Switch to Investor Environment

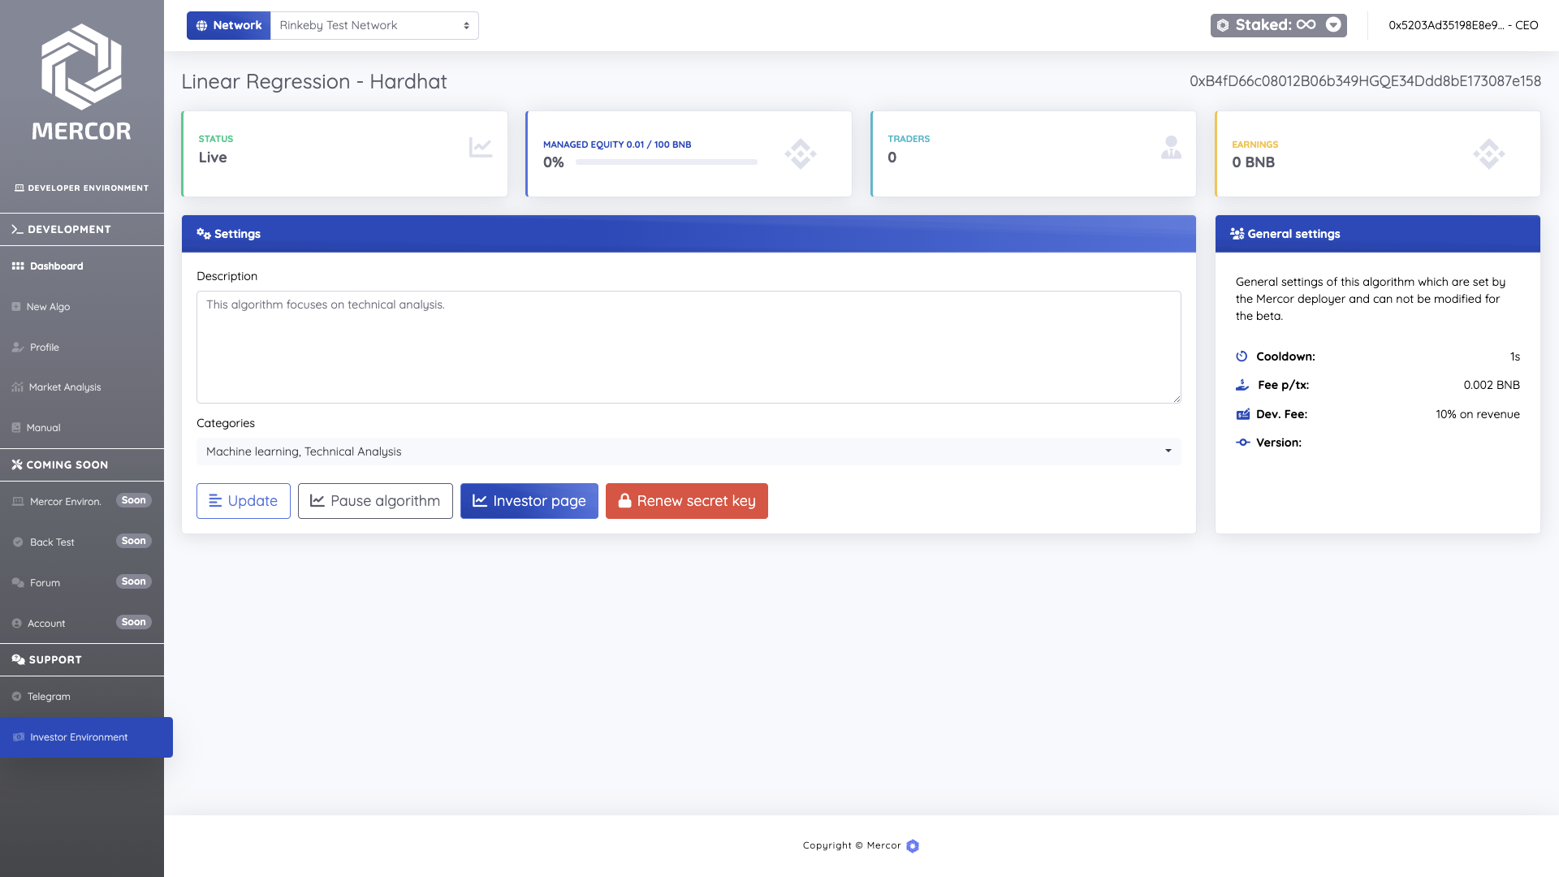click(x=79, y=737)
